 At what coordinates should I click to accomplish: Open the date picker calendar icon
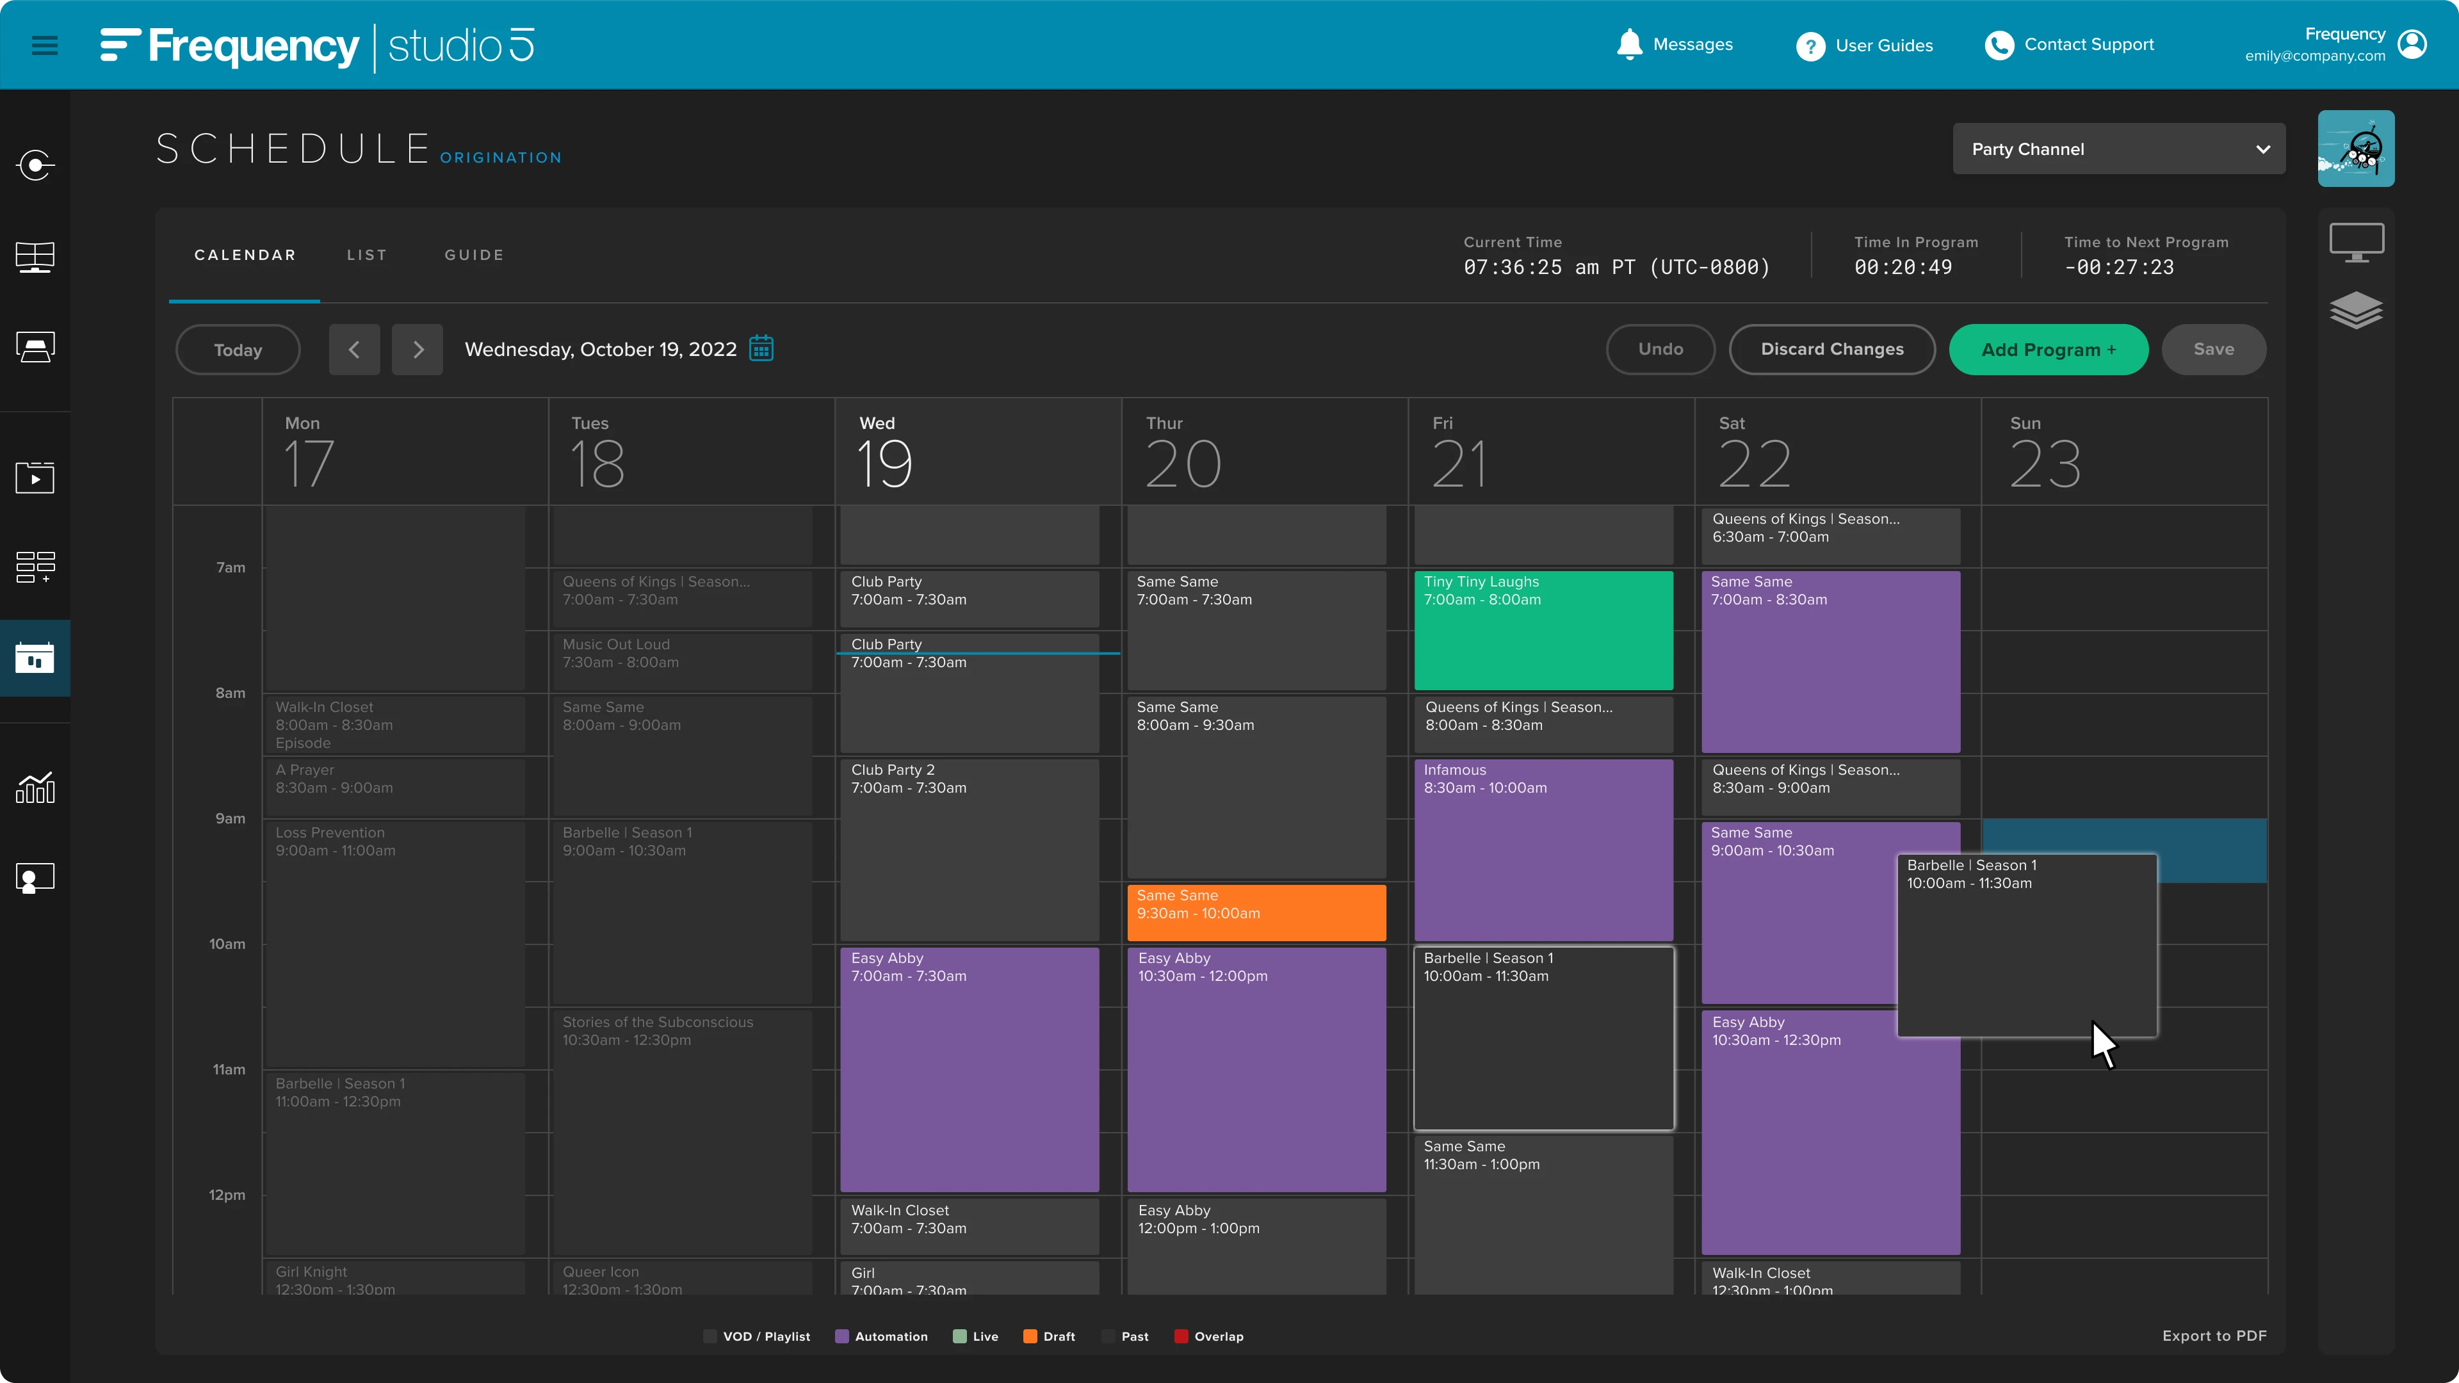(x=761, y=348)
